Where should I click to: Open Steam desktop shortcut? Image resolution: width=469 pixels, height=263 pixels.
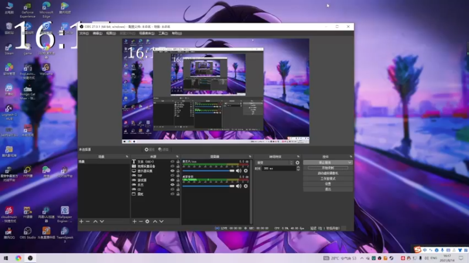point(9,50)
